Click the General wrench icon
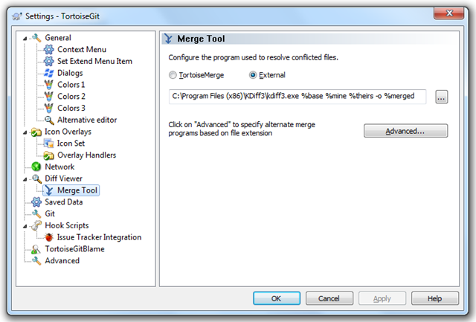476x322 pixels. [36, 38]
